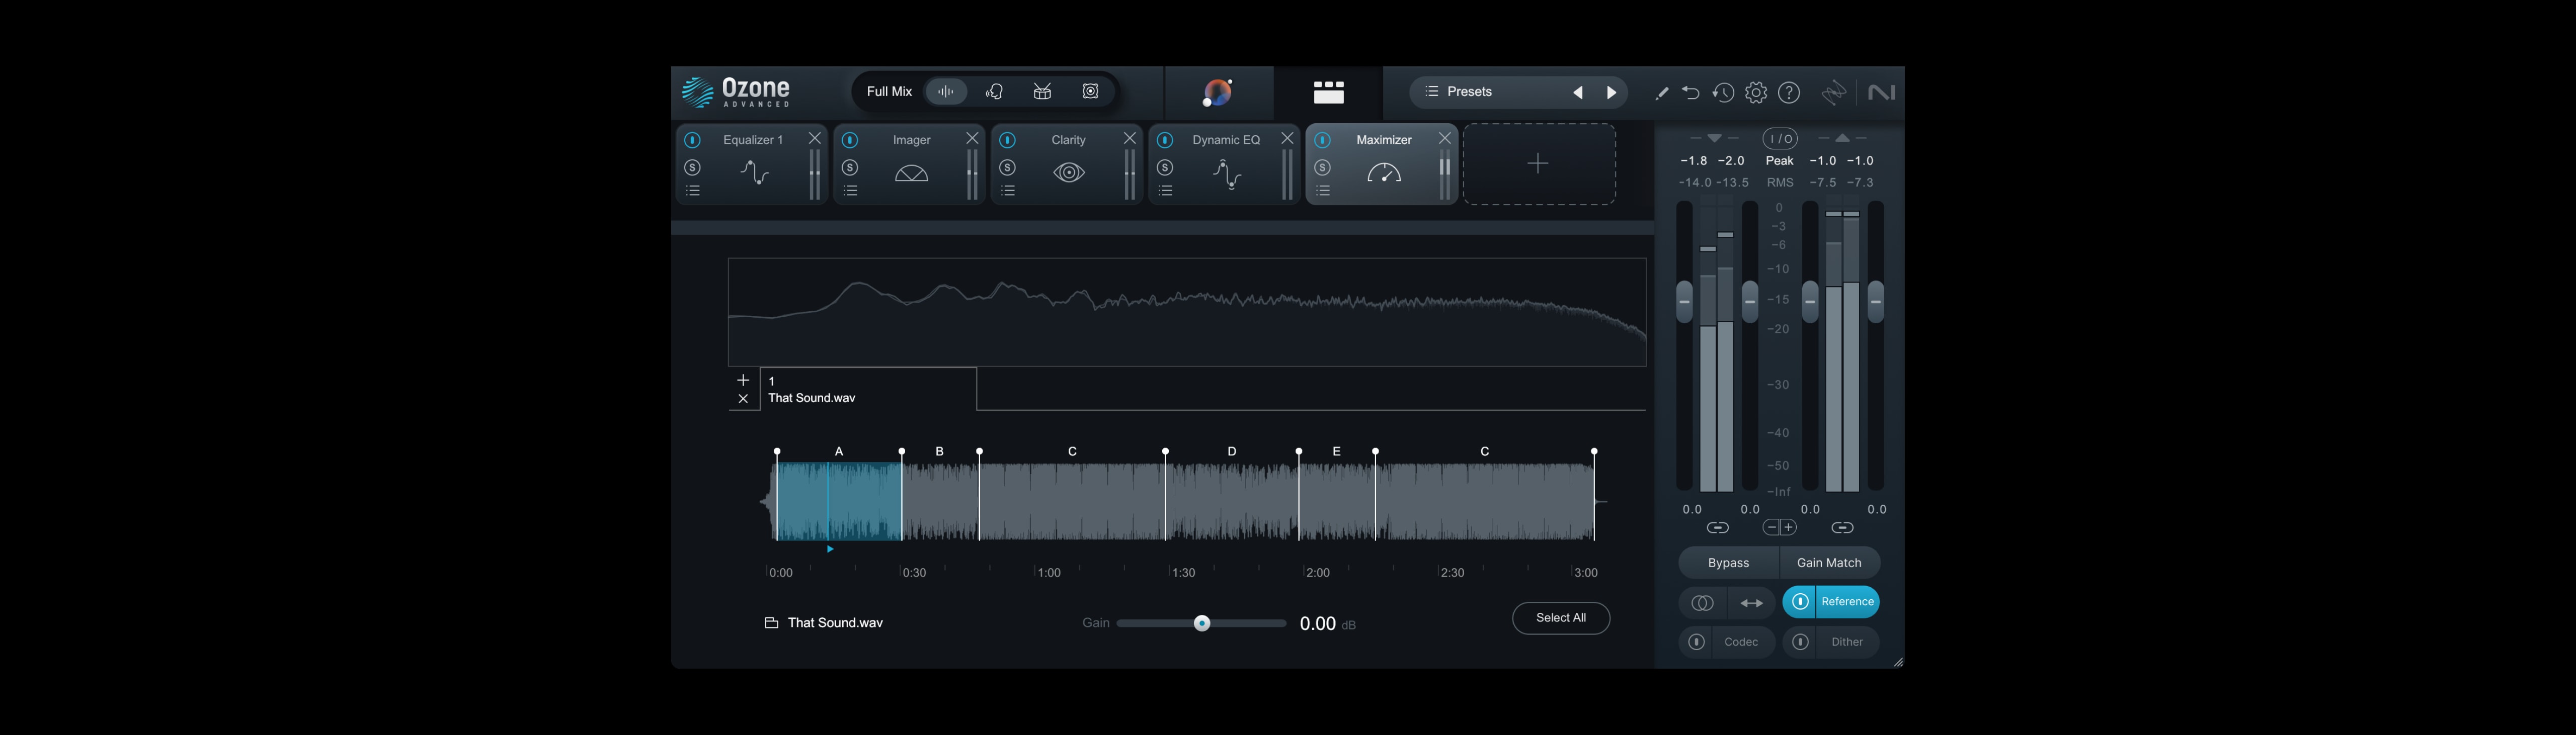Click the input meter down-triangle threshold
2576x735 pixels.
coord(1714,138)
